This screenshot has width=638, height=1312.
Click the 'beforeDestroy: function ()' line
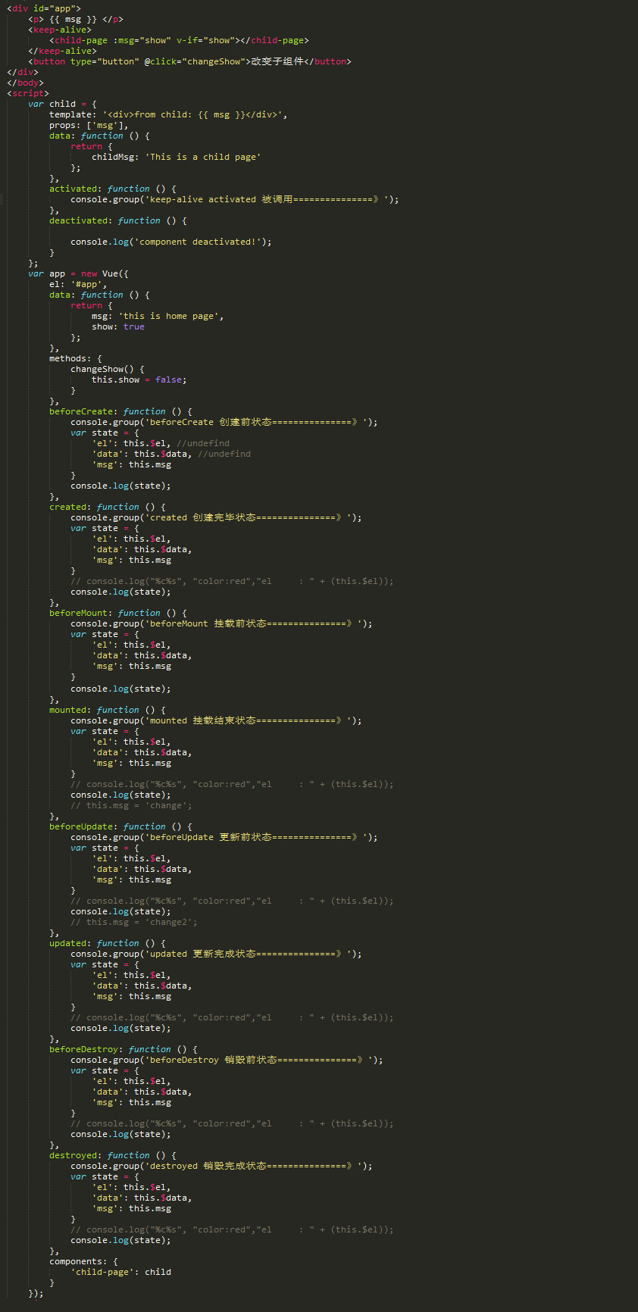[124, 1049]
